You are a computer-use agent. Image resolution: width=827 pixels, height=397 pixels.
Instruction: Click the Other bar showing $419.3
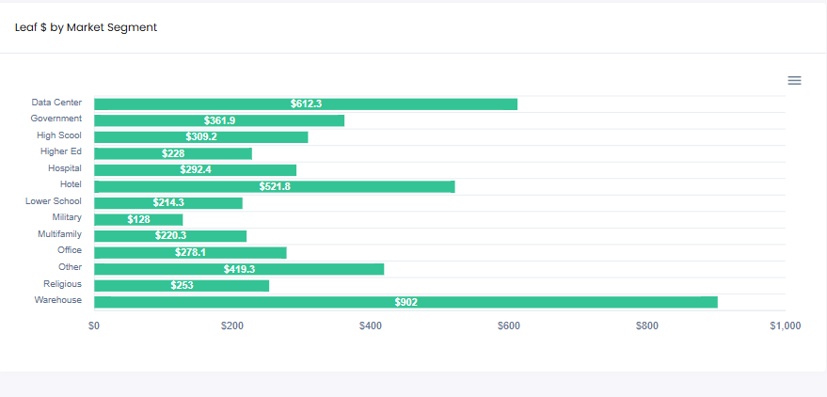[x=239, y=269]
